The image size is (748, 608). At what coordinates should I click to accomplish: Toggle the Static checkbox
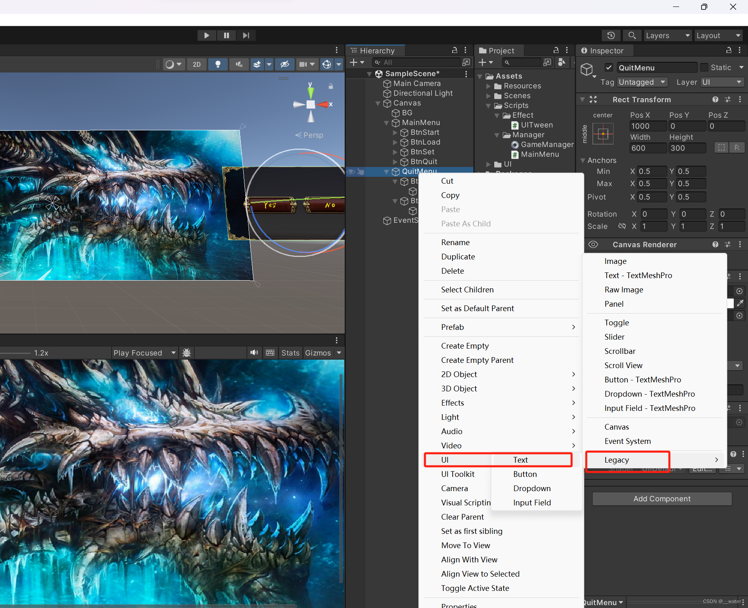tap(704, 68)
